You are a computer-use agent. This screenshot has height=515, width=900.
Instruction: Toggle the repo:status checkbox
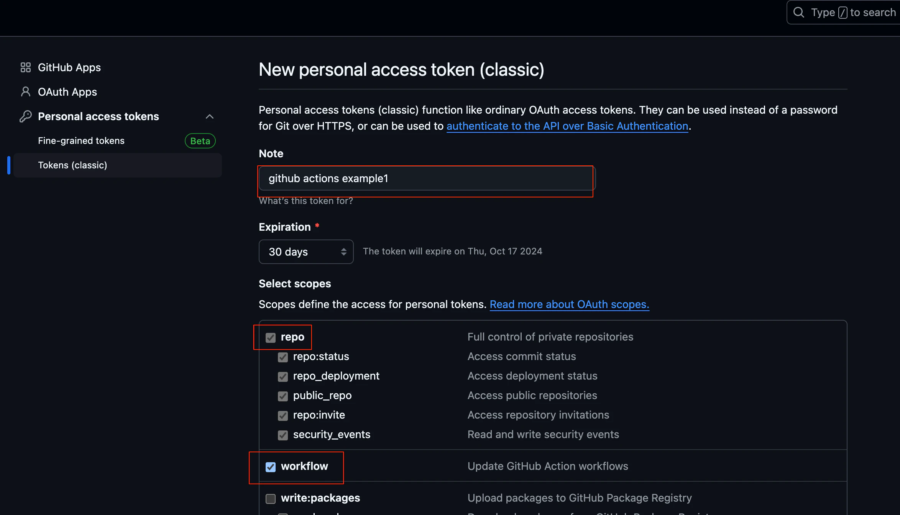click(x=283, y=357)
